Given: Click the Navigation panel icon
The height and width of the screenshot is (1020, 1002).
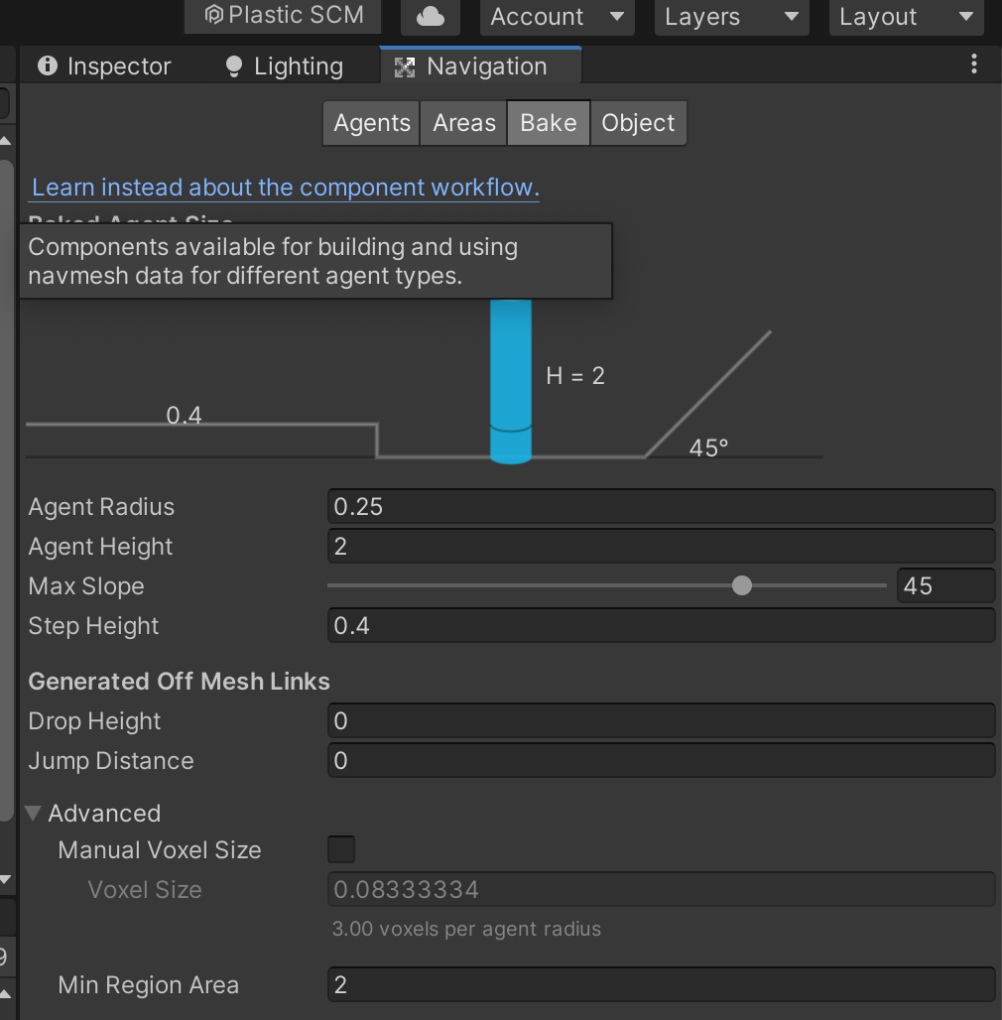Looking at the screenshot, I should [x=405, y=65].
